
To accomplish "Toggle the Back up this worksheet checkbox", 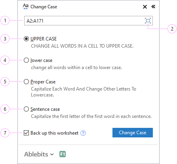I will (x=26, y=133).
